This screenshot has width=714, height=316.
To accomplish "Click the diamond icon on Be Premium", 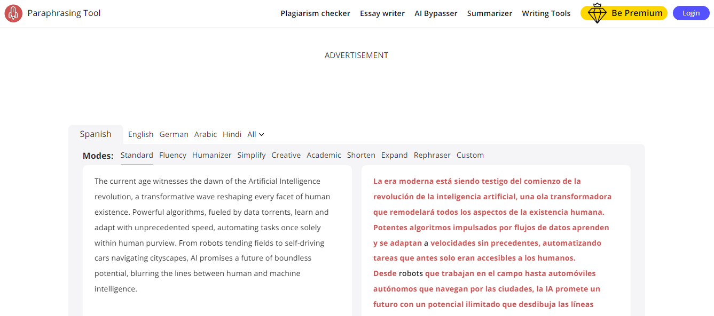I will (x=597, y=13).
